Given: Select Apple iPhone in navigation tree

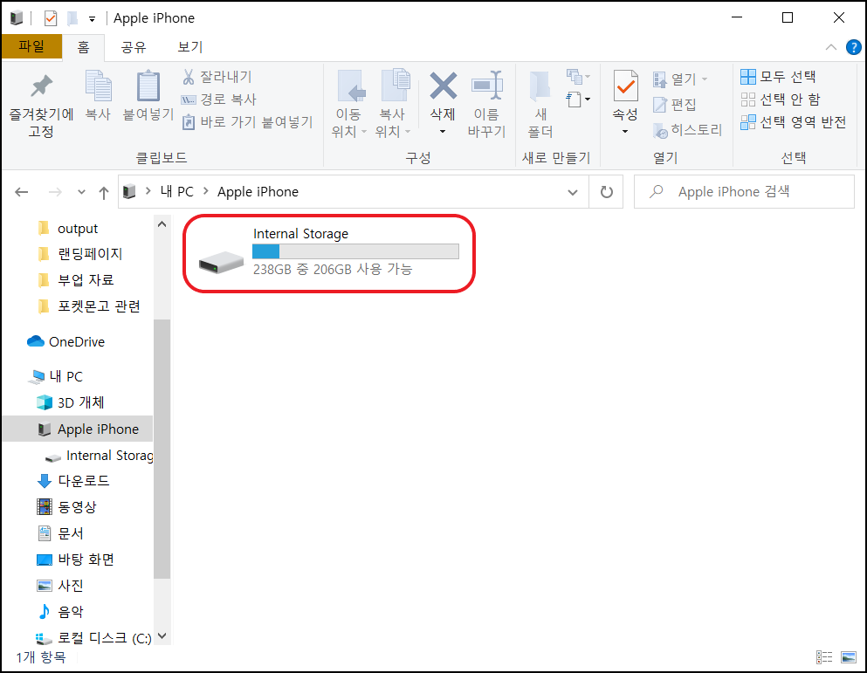Looking at the screenshot, I should click(x=78, y=429).
